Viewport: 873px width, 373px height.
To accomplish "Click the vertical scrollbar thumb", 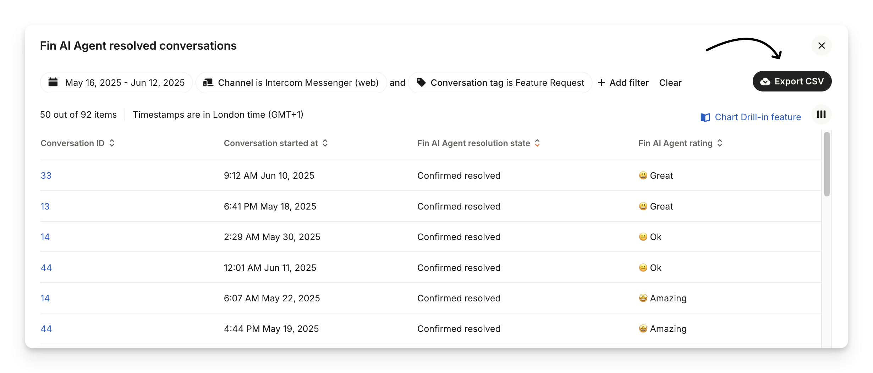I will [x=827, y=164].
